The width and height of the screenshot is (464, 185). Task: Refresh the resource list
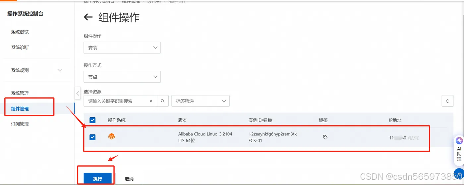pyautogui.click(x=447, y=101)
